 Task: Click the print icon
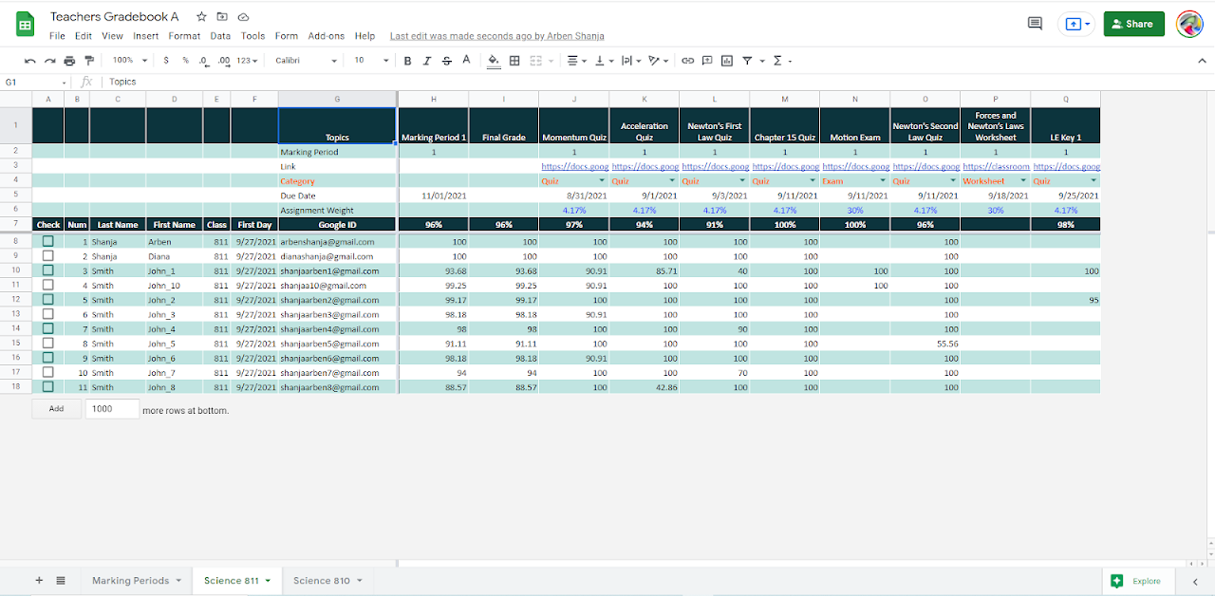(69, 61)
